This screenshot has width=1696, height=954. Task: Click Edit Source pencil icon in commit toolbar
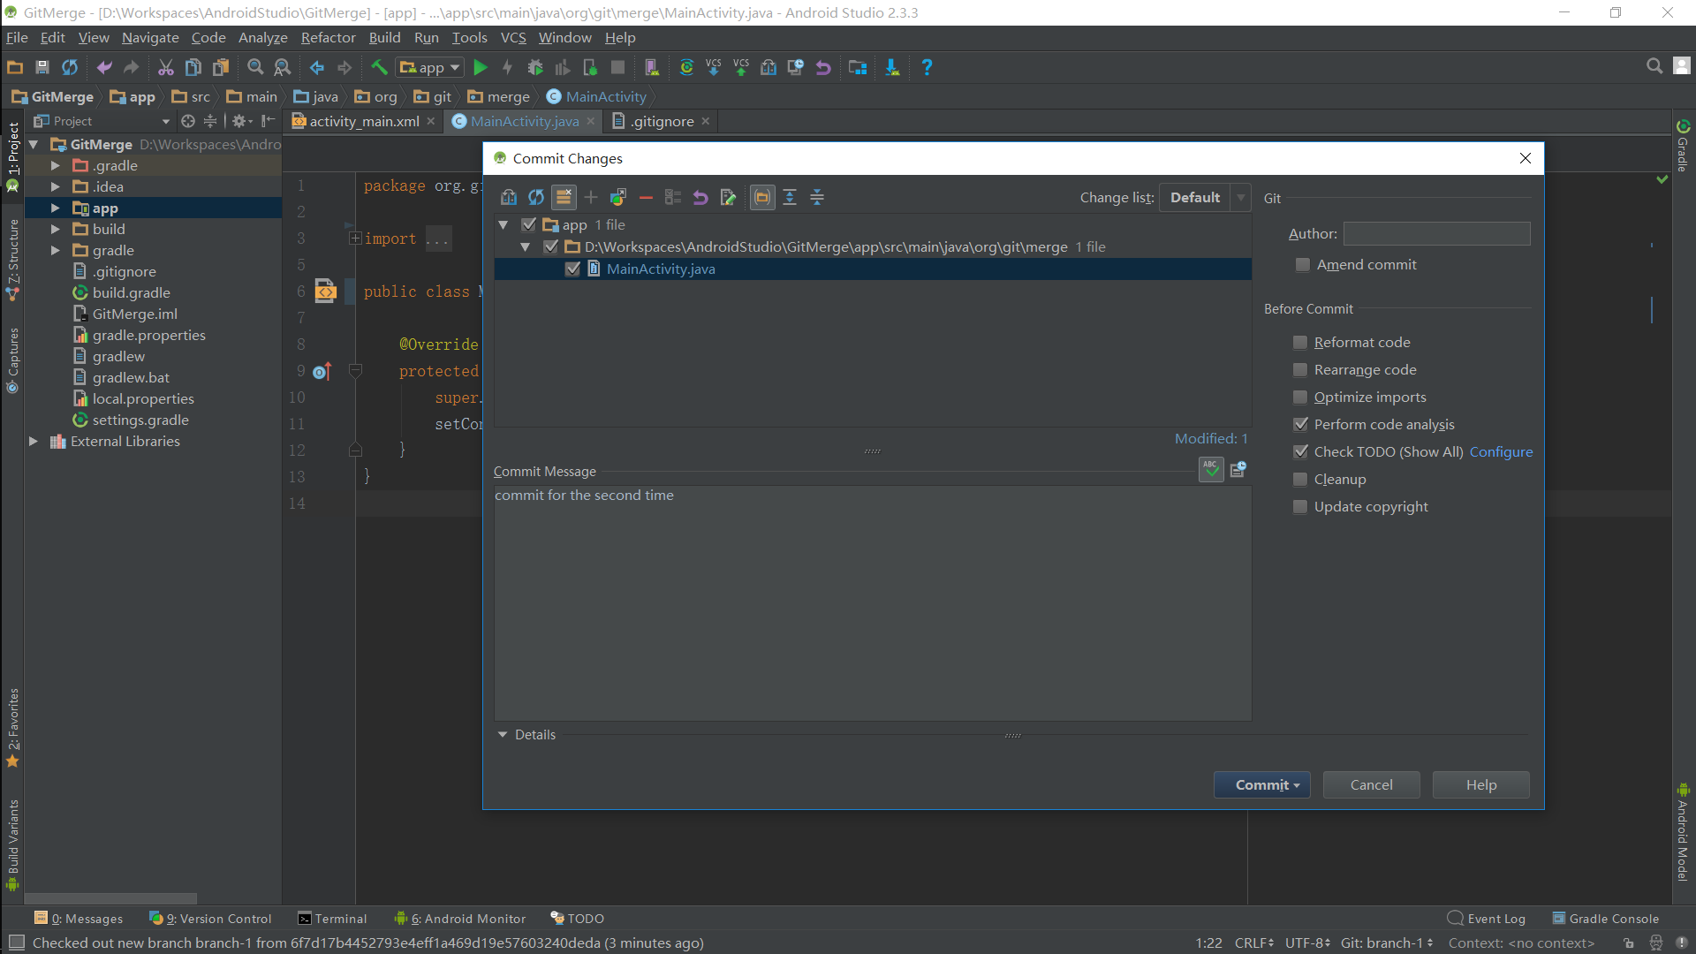[728, 197]
